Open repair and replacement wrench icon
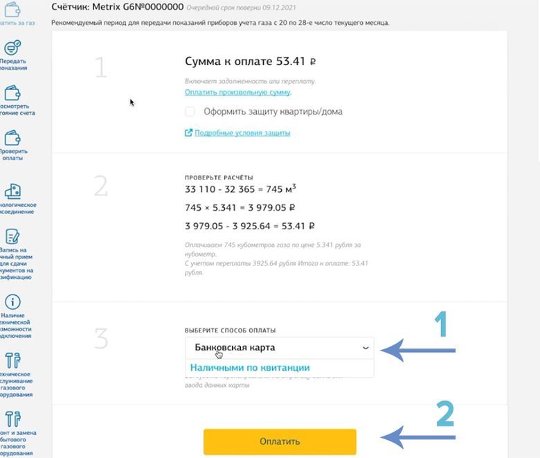 point(12,419)
